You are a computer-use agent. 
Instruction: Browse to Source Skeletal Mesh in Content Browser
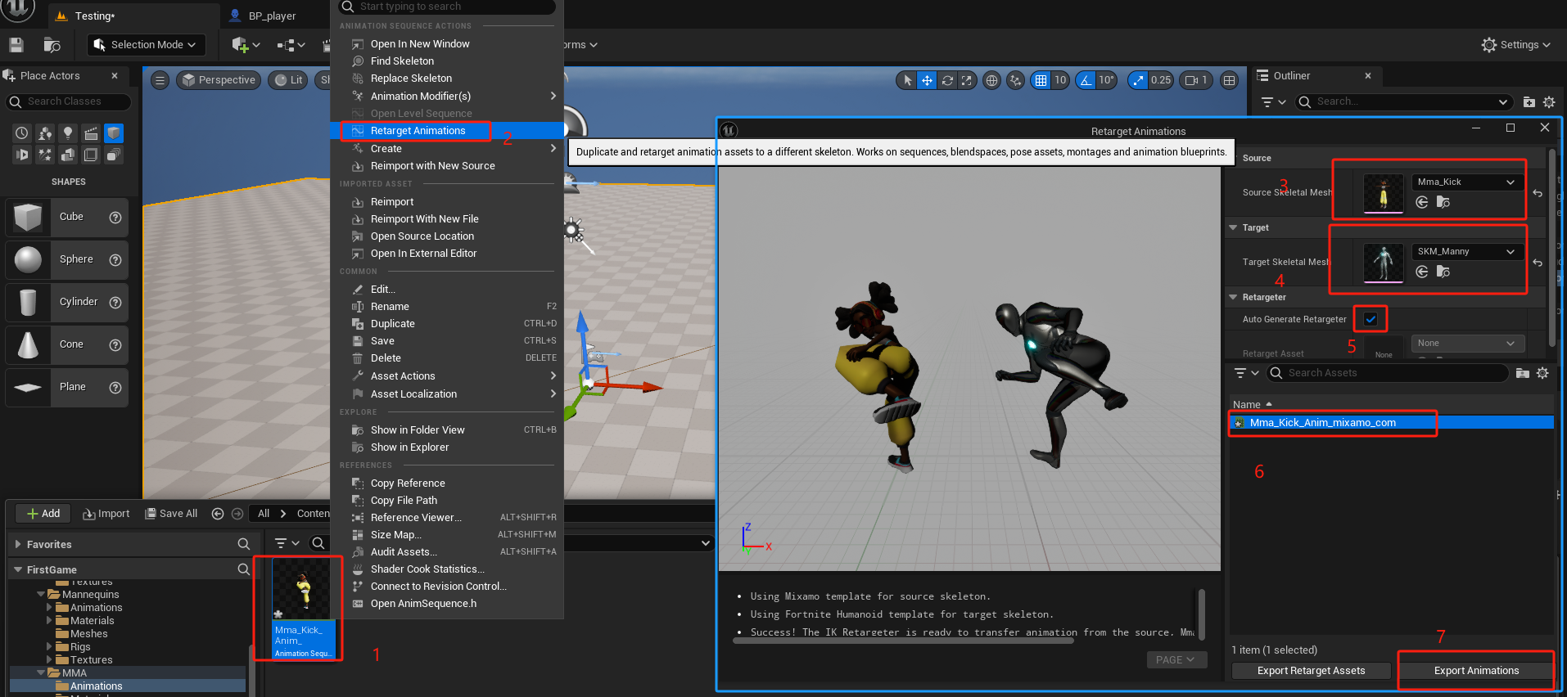1443,202
